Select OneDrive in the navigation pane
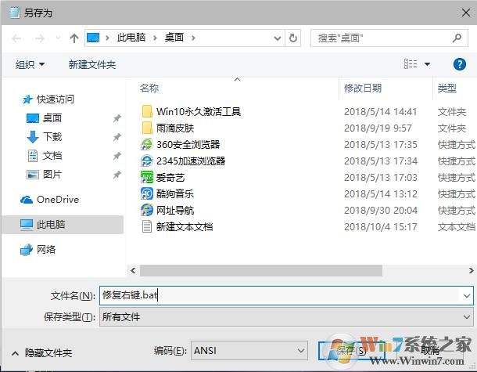 [x=58, y=200]
